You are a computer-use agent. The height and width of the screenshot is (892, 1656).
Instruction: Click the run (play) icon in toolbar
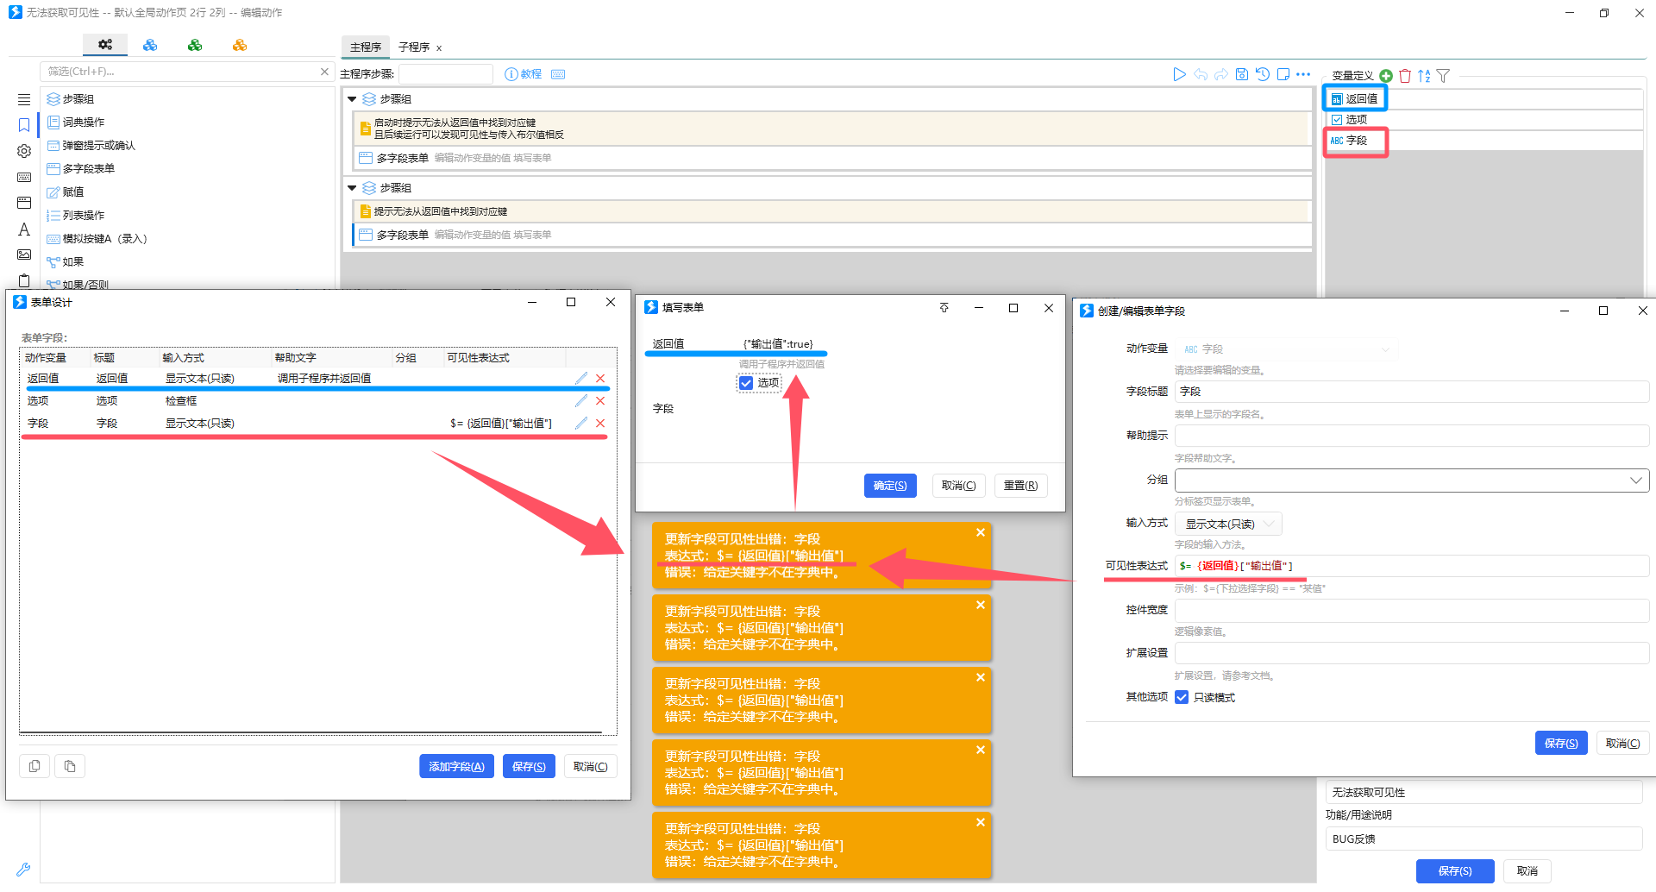tap(1179, 75)
